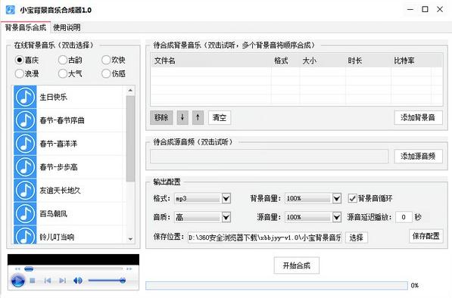Switch to the 背景音乐合成 tab

coord(26,28)
